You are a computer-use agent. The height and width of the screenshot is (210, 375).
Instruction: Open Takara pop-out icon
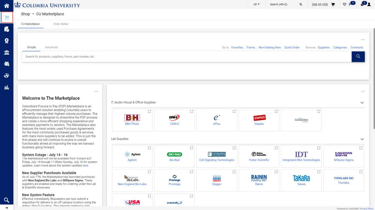coord(319,172)
